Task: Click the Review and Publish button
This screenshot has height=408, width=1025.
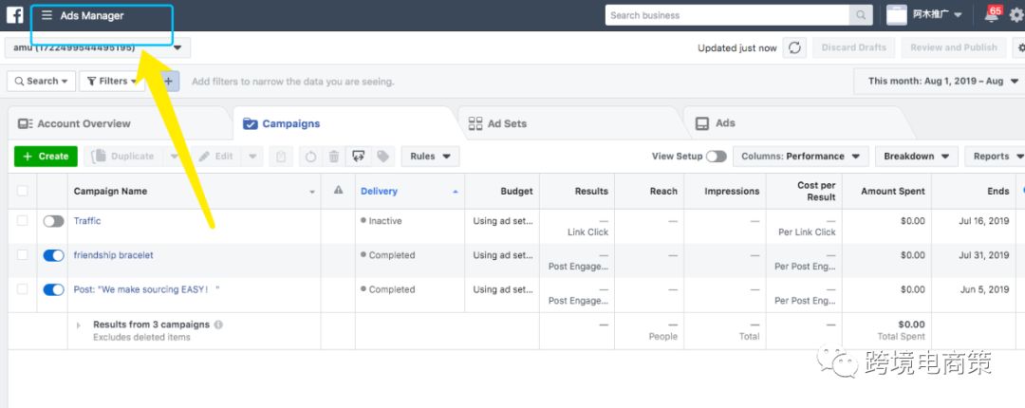Action: (954, 47)
